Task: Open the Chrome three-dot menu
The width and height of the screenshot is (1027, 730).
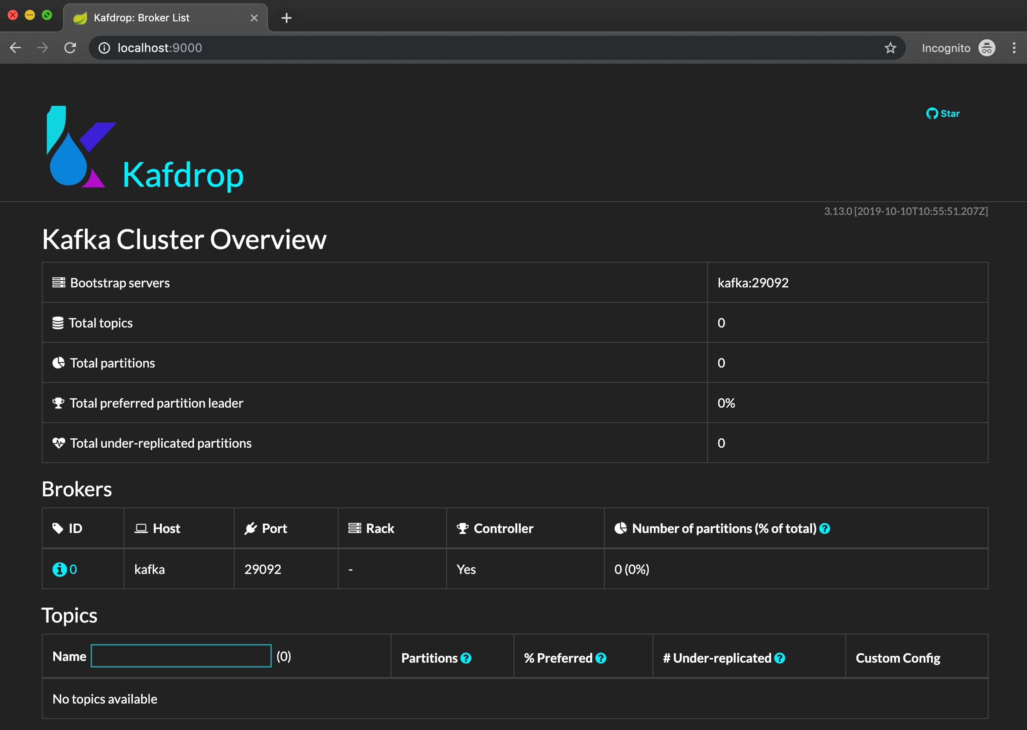Action: [1014, 48]
